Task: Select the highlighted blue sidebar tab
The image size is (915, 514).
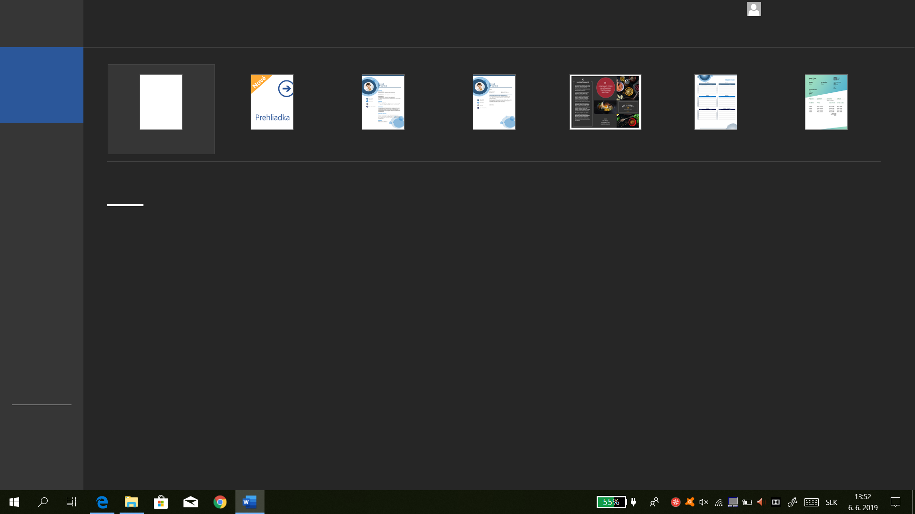Action: pos(41,85)
